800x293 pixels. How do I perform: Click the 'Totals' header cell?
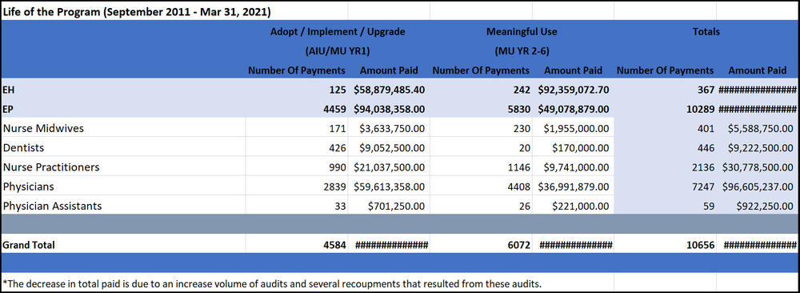[x=706, y=32]
